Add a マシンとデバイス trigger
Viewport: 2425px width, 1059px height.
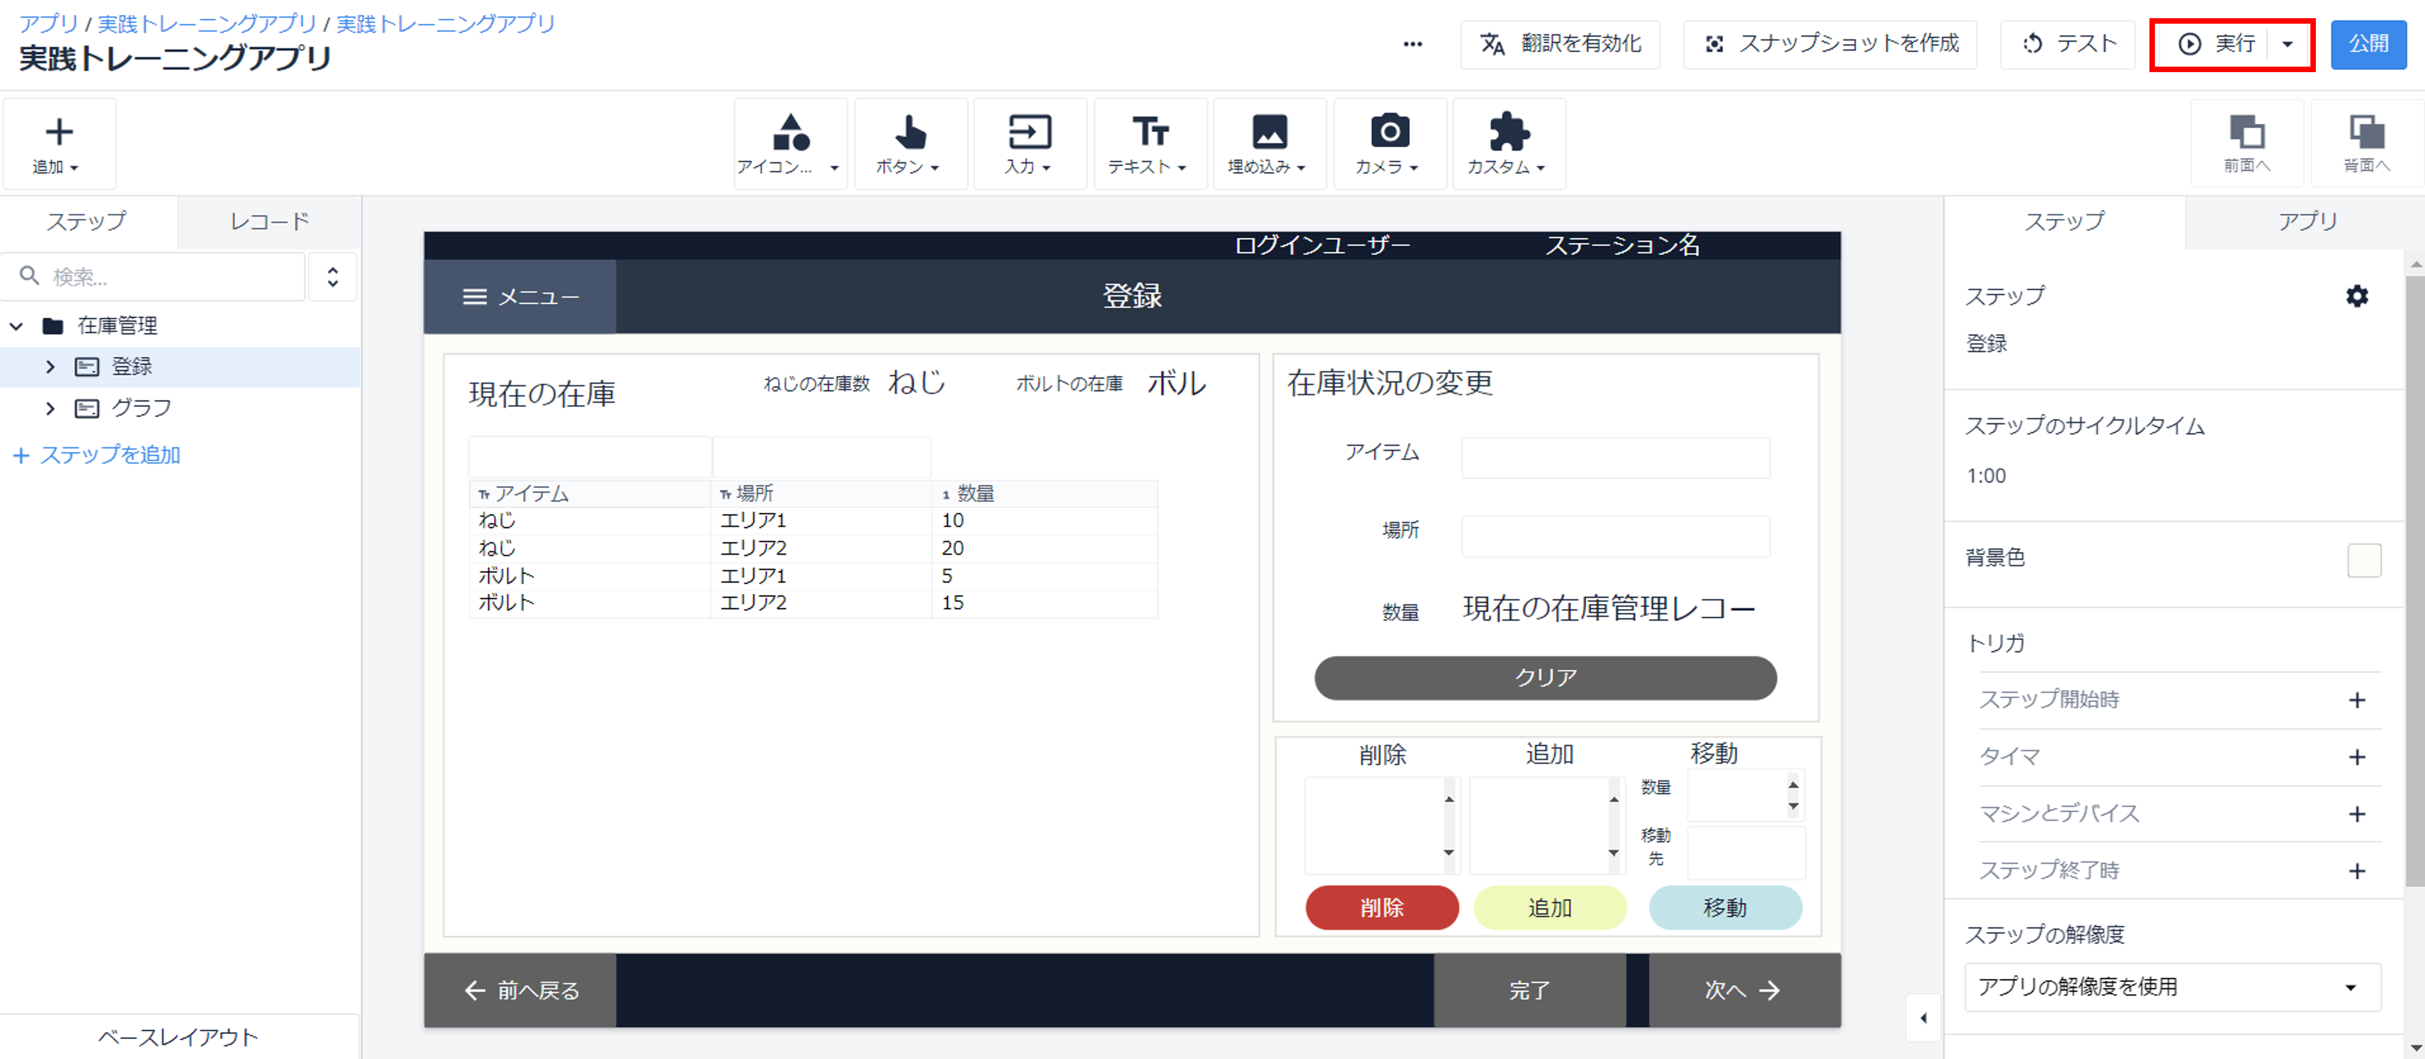click(x=2356, y=813)
